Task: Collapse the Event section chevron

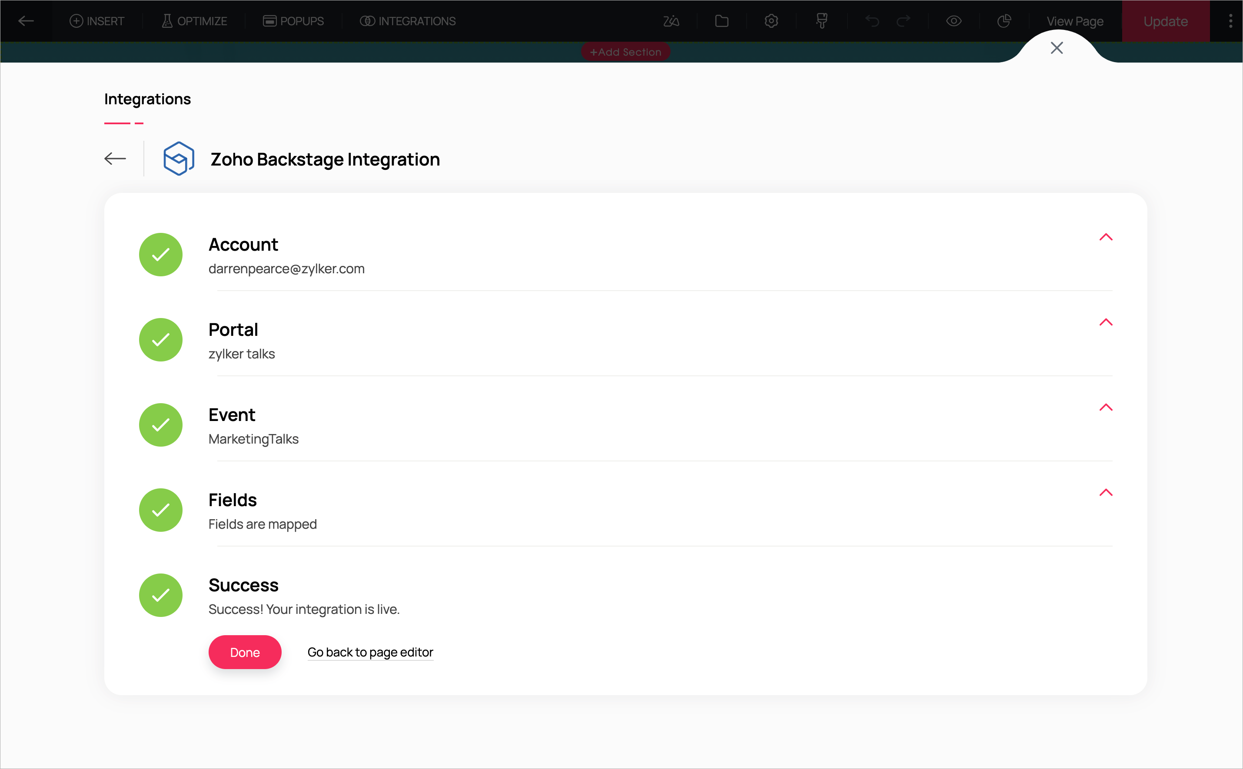Action: (1106, 408)
